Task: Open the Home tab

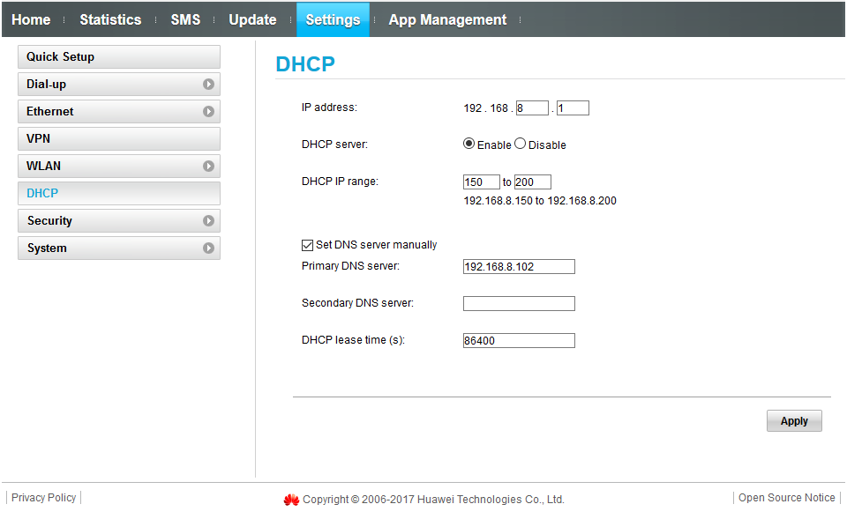Action: pyautogui.click(x=32, y=19)
